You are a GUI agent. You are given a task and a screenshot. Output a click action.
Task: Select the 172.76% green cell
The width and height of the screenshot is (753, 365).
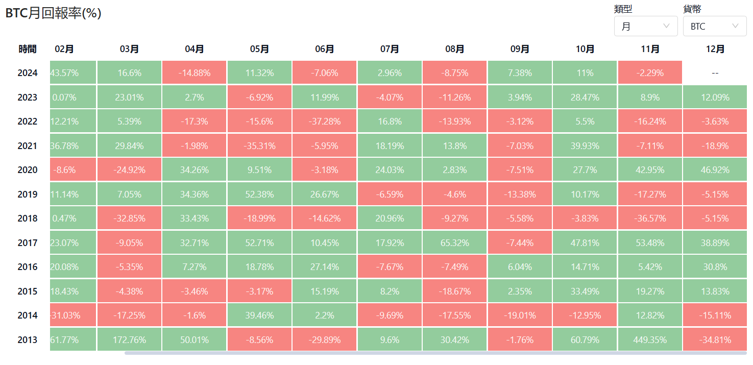click(x=130, y=339)
